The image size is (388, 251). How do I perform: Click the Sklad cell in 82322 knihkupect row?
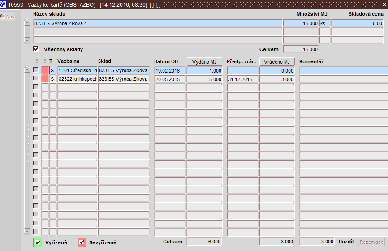click(124, 79)
